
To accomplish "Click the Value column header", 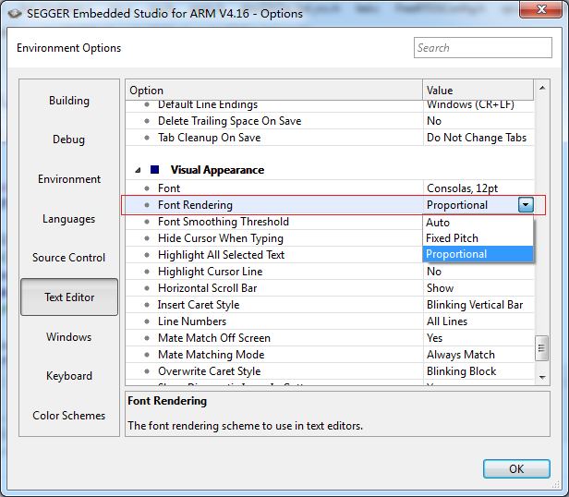I will point(478,90).
